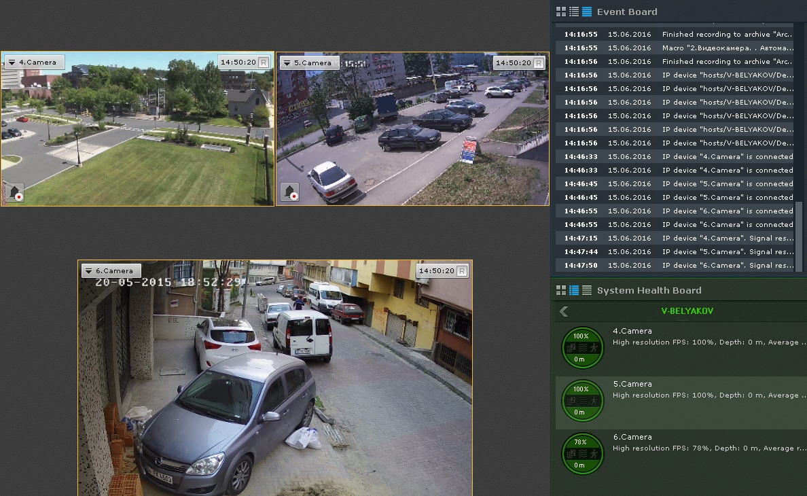Toggle the R recording indicator on 6.Camera
The height and width of the screenshot is (496, 807).
tap(462, 271)
